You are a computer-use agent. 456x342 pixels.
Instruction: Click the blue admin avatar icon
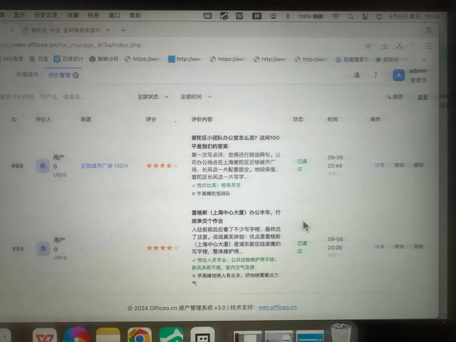[398, 75]
